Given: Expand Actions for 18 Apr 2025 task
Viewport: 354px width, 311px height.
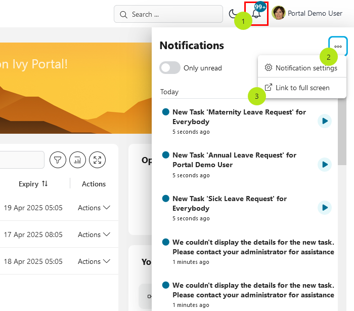Looking at the screenshot, I should [94, 261].
